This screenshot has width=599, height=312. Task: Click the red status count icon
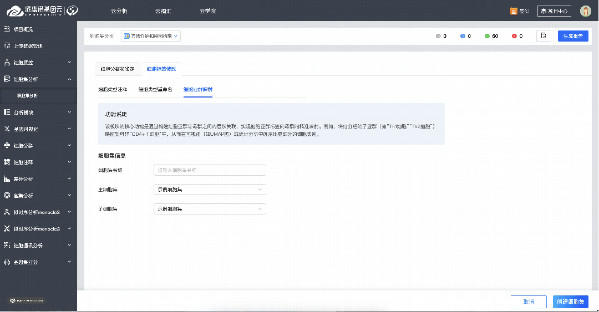[x=514, y=36]
